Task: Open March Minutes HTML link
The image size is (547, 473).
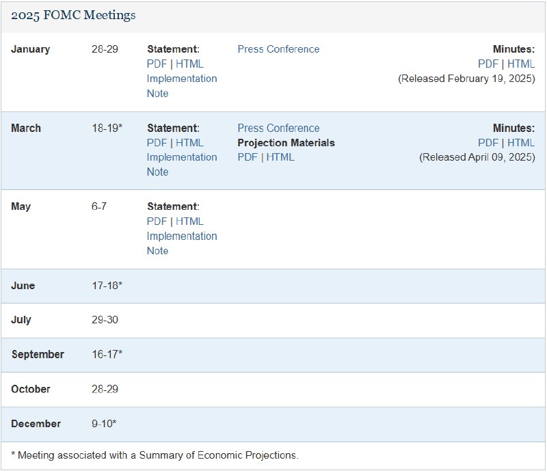Action: click(x=521, y=143)
